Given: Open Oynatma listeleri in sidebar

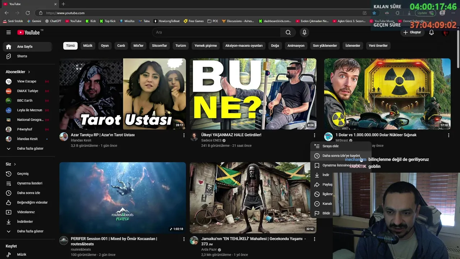Looking at the screenshot, I should coord(27,183).
